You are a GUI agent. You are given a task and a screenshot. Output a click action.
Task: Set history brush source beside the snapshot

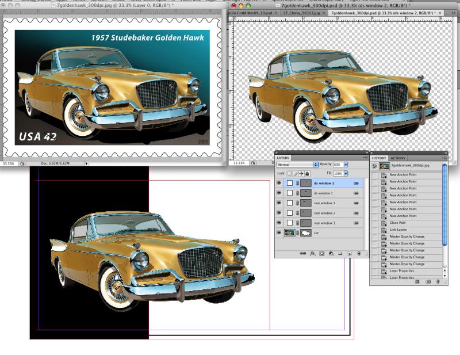(x=374, y=166)
